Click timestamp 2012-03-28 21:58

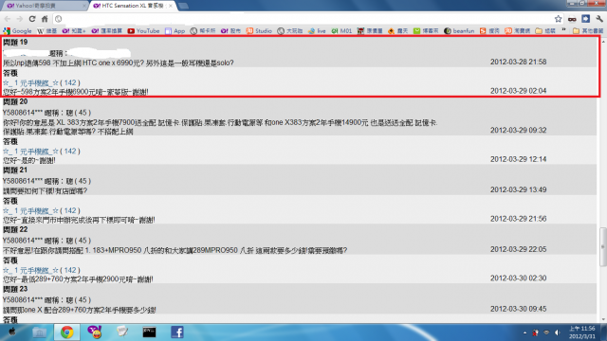[519, 62]
